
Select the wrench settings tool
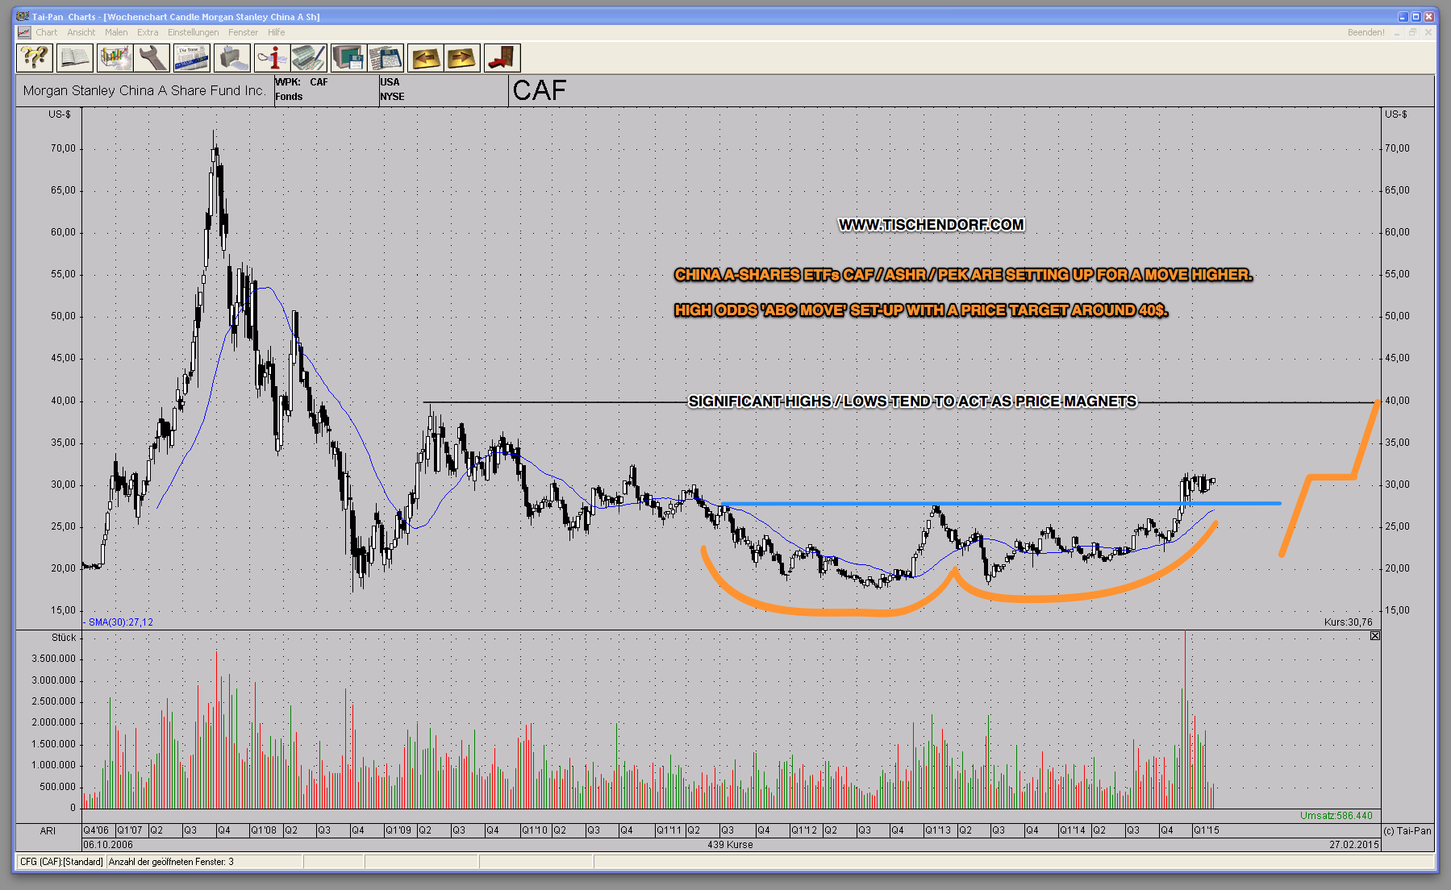[x=152, y=58]
